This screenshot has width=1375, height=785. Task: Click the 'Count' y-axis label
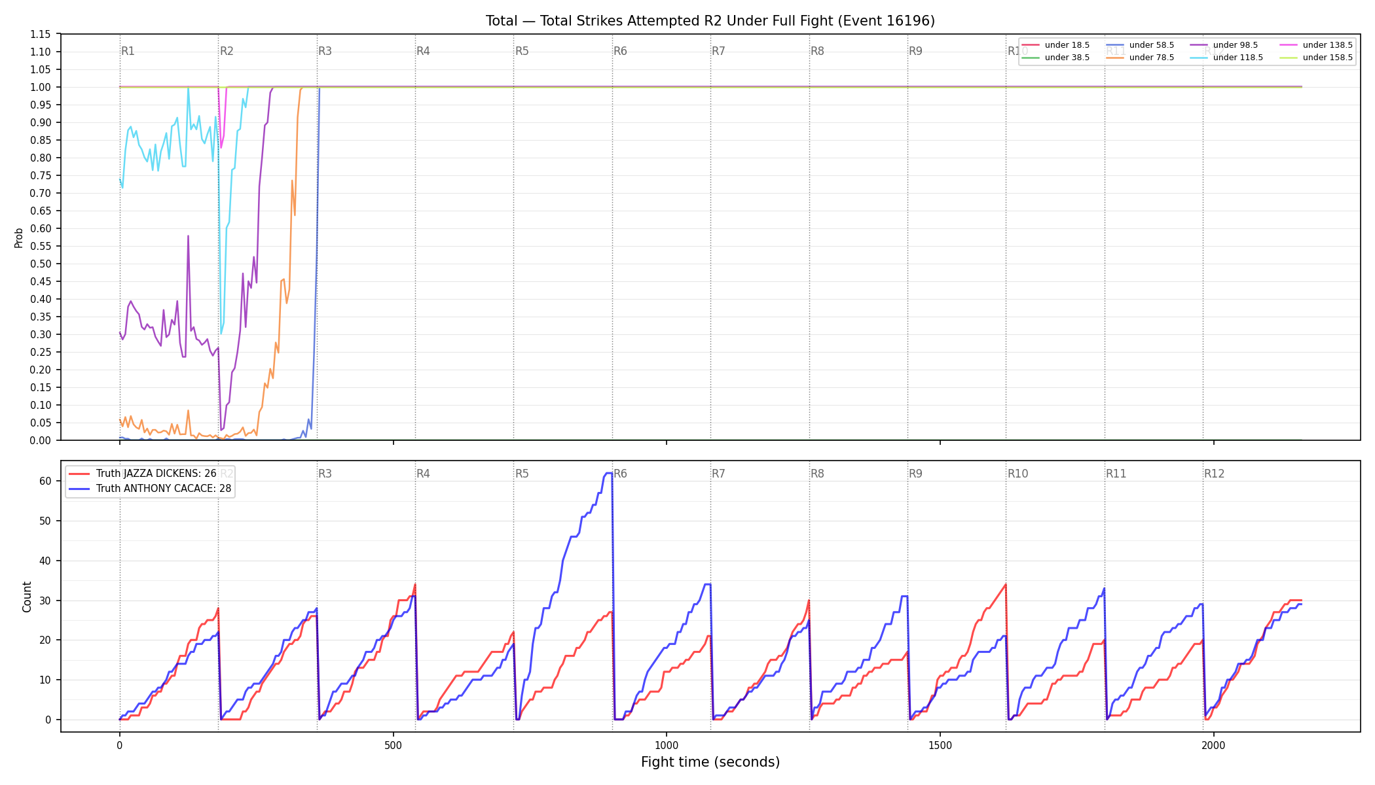(x=27, y=597)
